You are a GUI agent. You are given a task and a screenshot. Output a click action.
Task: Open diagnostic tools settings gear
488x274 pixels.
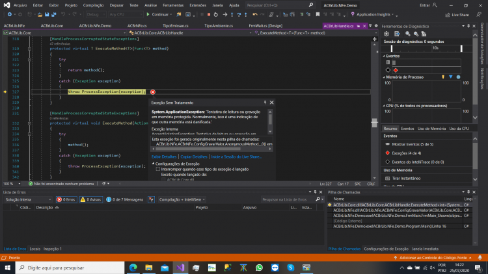386,34
